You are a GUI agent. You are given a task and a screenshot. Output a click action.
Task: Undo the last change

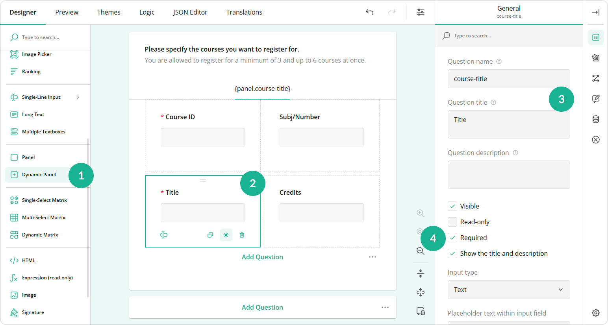[x=369, y=12]
